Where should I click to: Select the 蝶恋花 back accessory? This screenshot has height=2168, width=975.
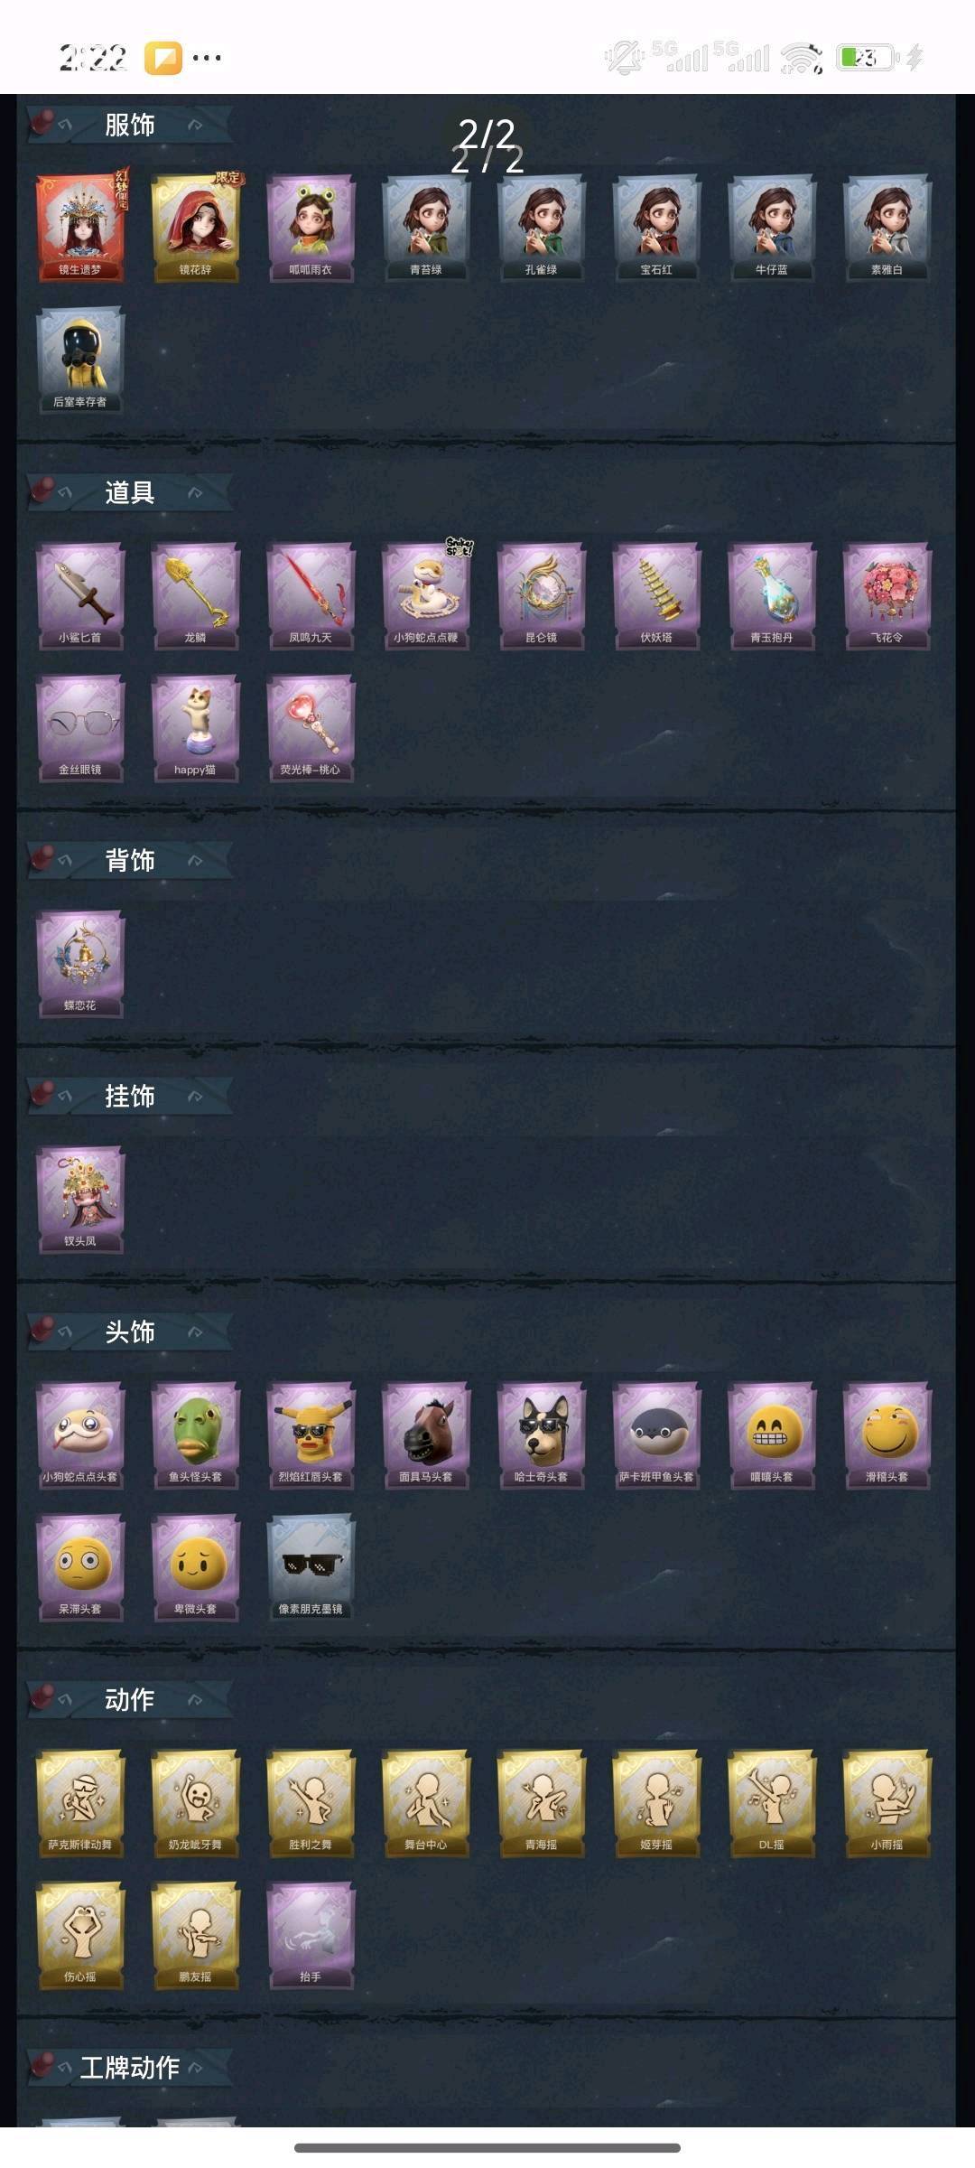[80, 963]
